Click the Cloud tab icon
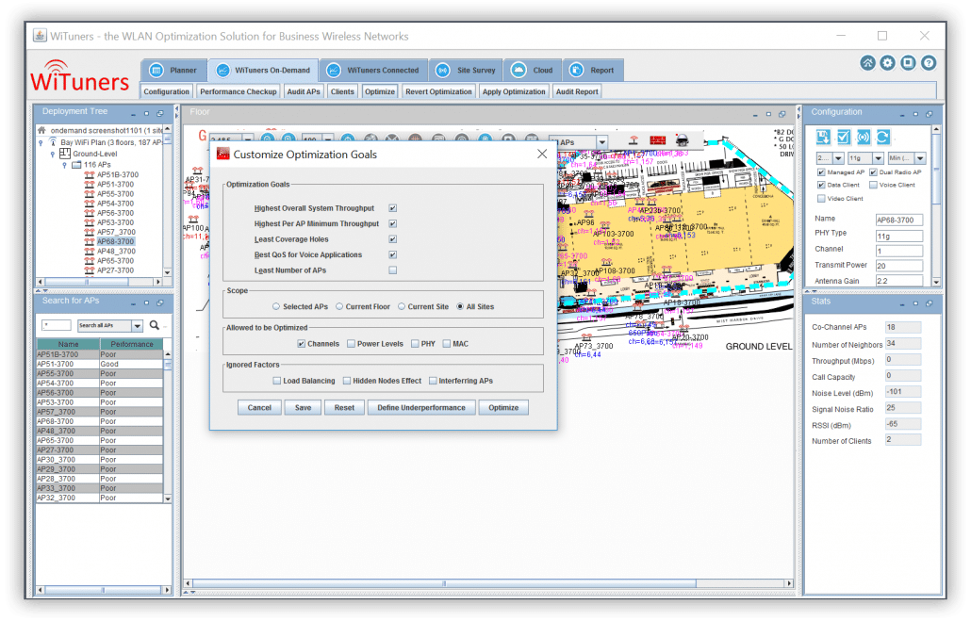The image size is (971, 621). tap(518, 71)
